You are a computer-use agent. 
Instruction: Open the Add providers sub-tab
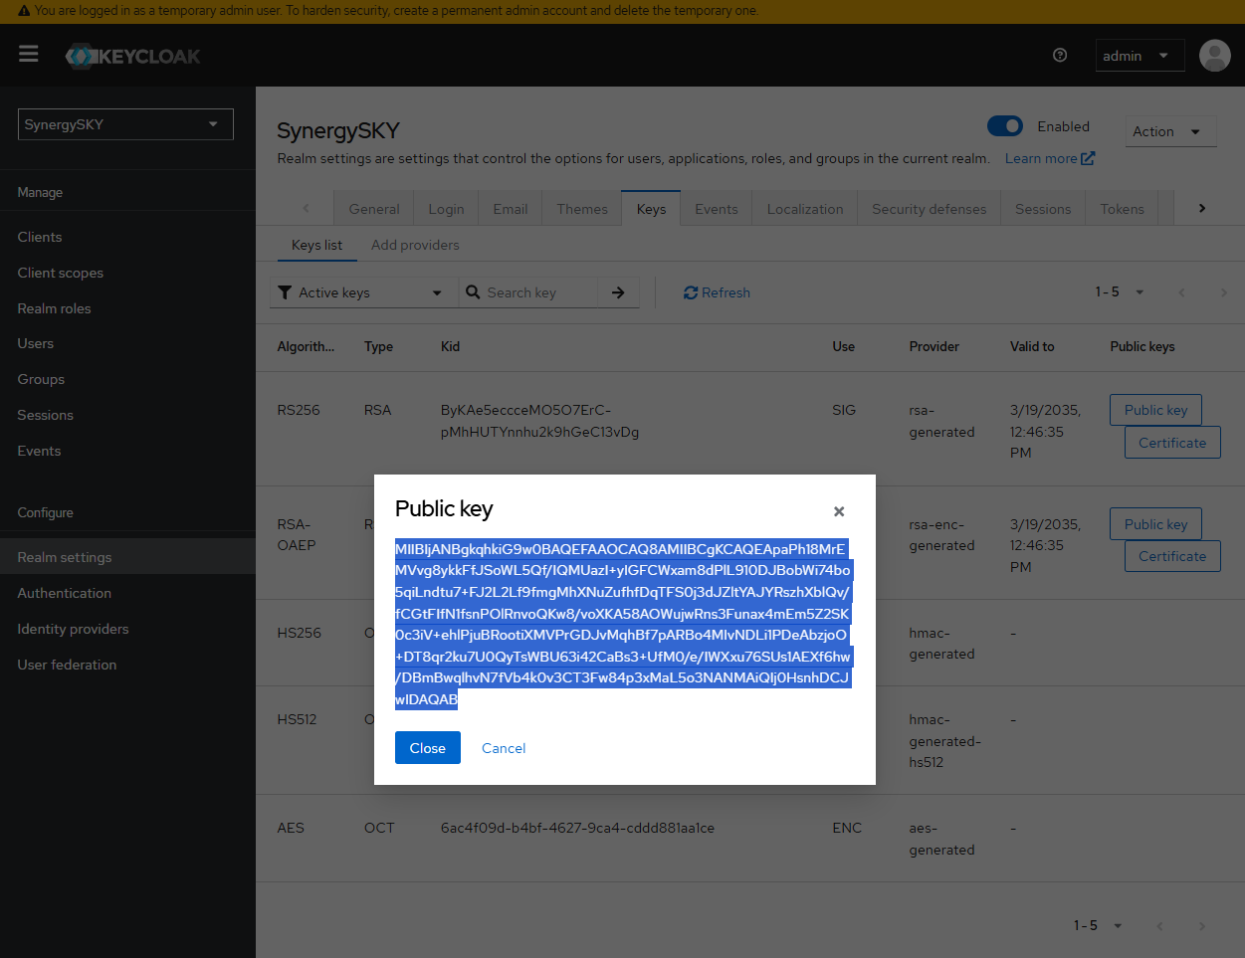pyautogui.click(x=415, y=245)
